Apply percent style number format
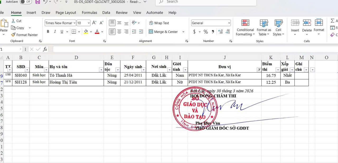This screenshot has height=163, width=338. [206, 32]
